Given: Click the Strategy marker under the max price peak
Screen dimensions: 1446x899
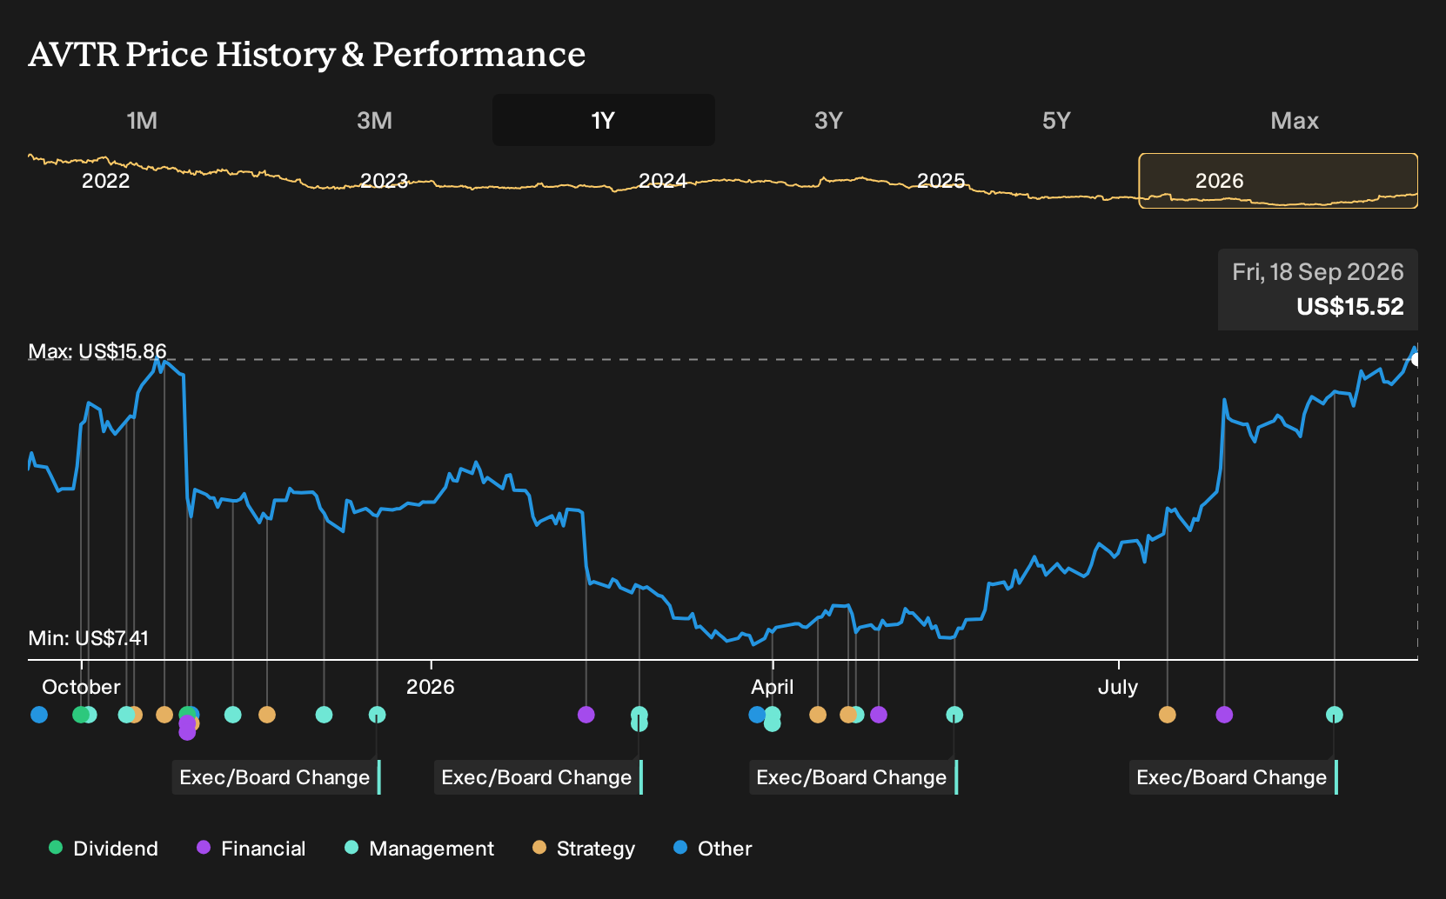Looking at the screenshot, I should pos(164,715).
